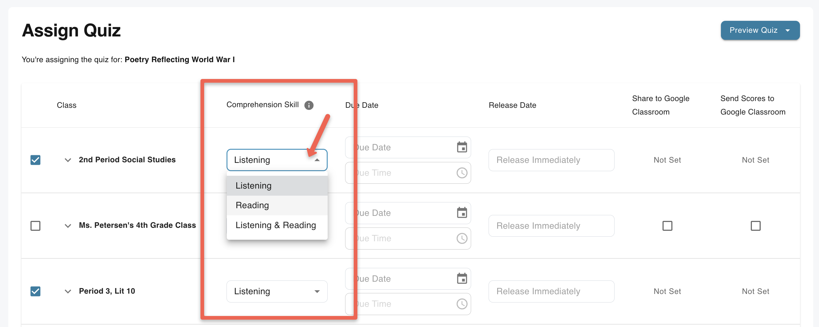Enable Share to Google Classroom for Ms. Petersen's class
819x327 pixels.
point(667,226)
